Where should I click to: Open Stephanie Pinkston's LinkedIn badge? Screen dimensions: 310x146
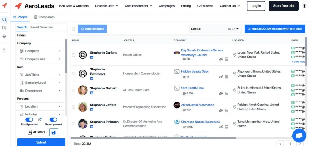point(91,126)
